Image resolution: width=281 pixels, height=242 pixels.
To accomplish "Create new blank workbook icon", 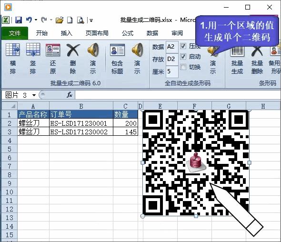I will click(x=70, y=20).
